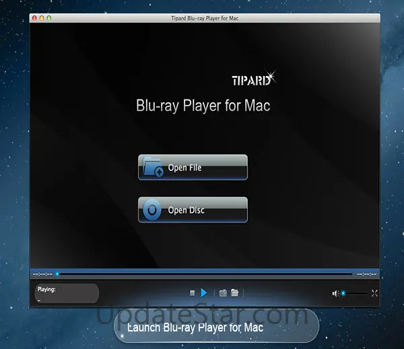This screenshot has height=349, width=404.
Task: Enter full screen with the expand arrows icon
Action: [x=374, y=293]
